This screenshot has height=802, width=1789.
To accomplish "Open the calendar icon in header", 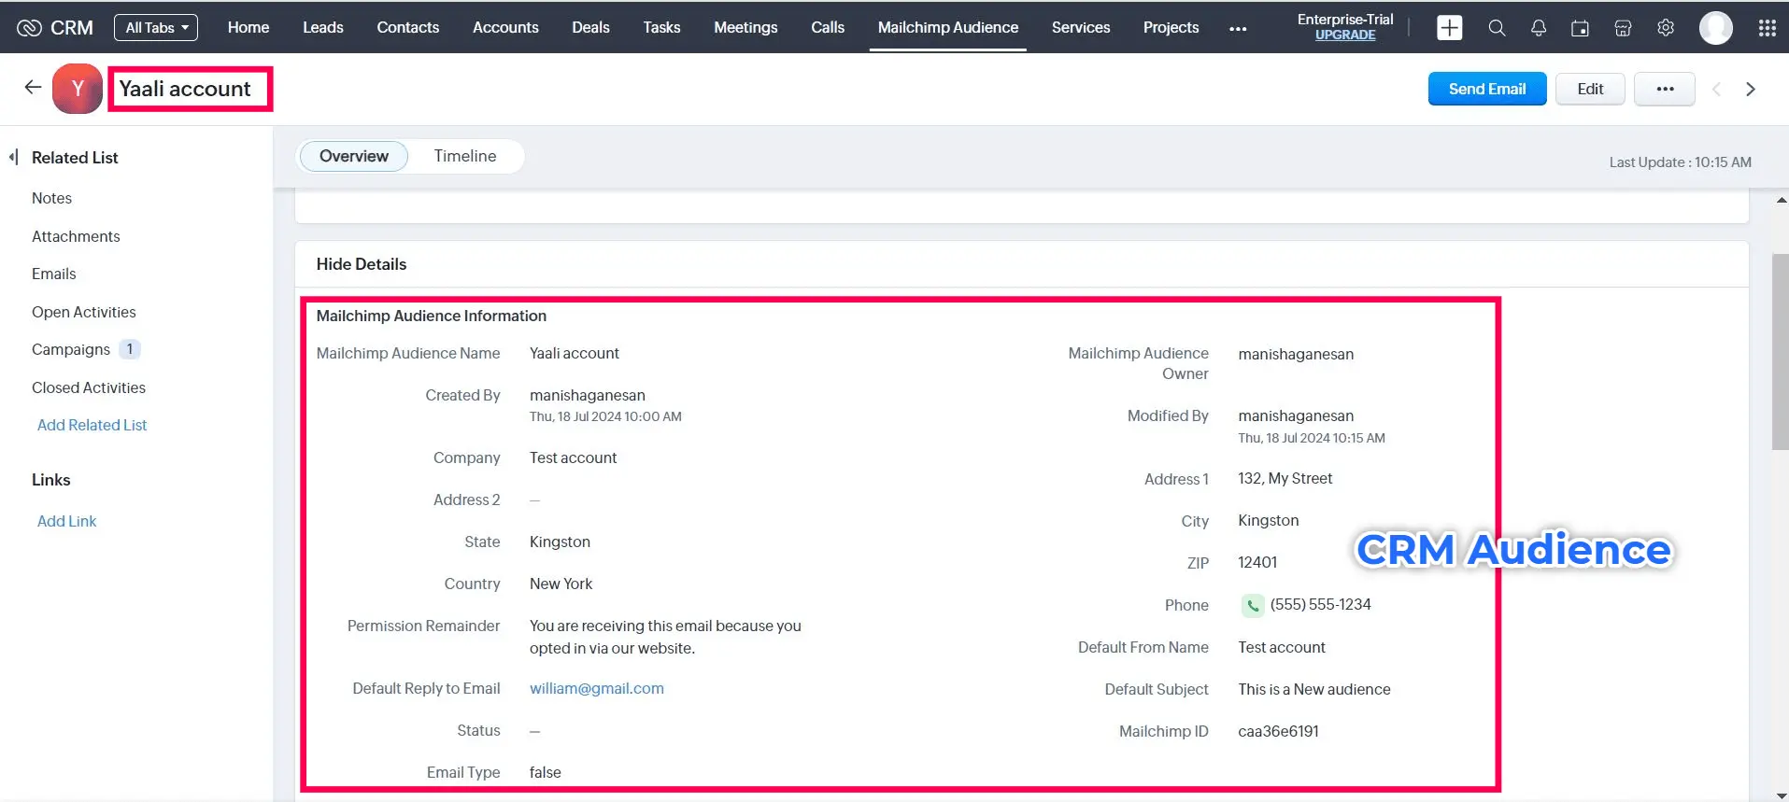I will (x=1581, y=28).
